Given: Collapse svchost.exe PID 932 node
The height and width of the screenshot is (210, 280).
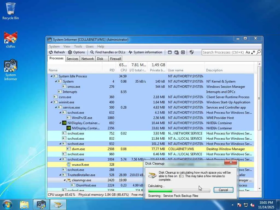Looking at the screenshot, I should [x=60, y=144].
